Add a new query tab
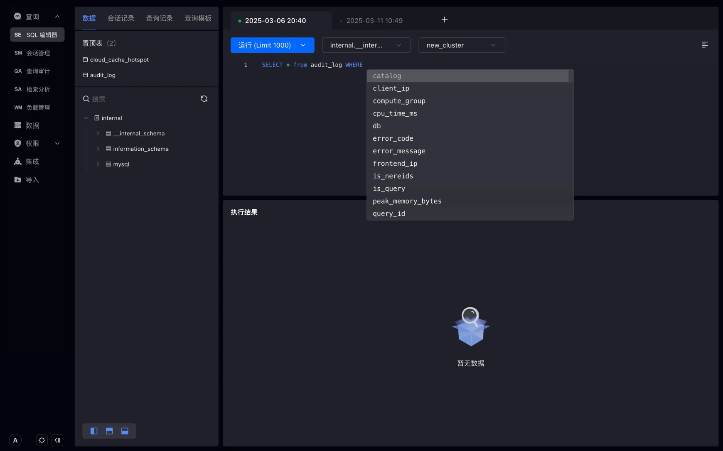This screenshot has height=451, width=723. tap(444, 20)
